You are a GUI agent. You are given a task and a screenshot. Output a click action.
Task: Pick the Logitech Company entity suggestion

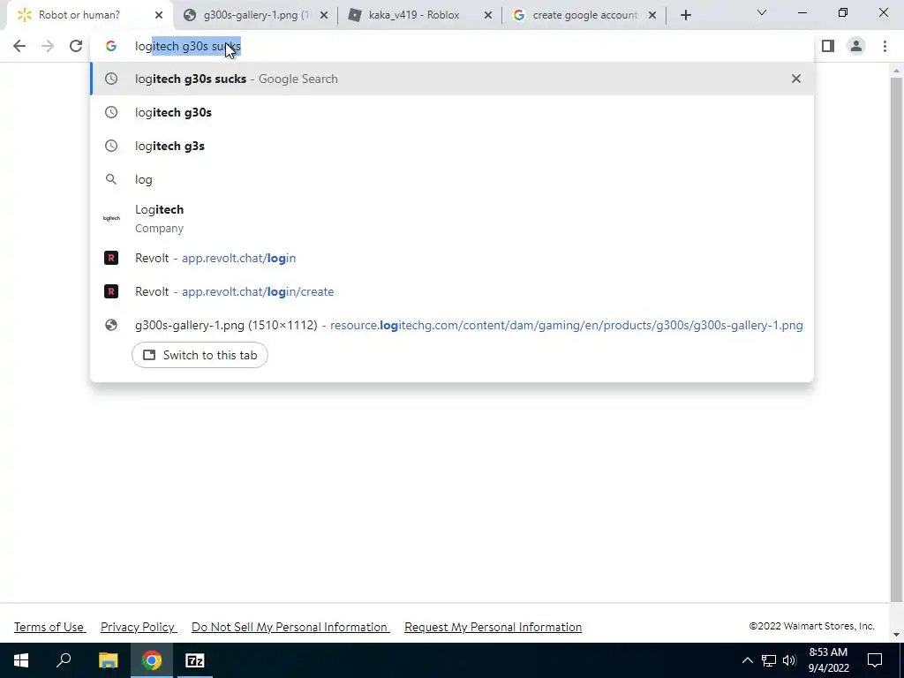pyautogui.click(x=452, y=219)
